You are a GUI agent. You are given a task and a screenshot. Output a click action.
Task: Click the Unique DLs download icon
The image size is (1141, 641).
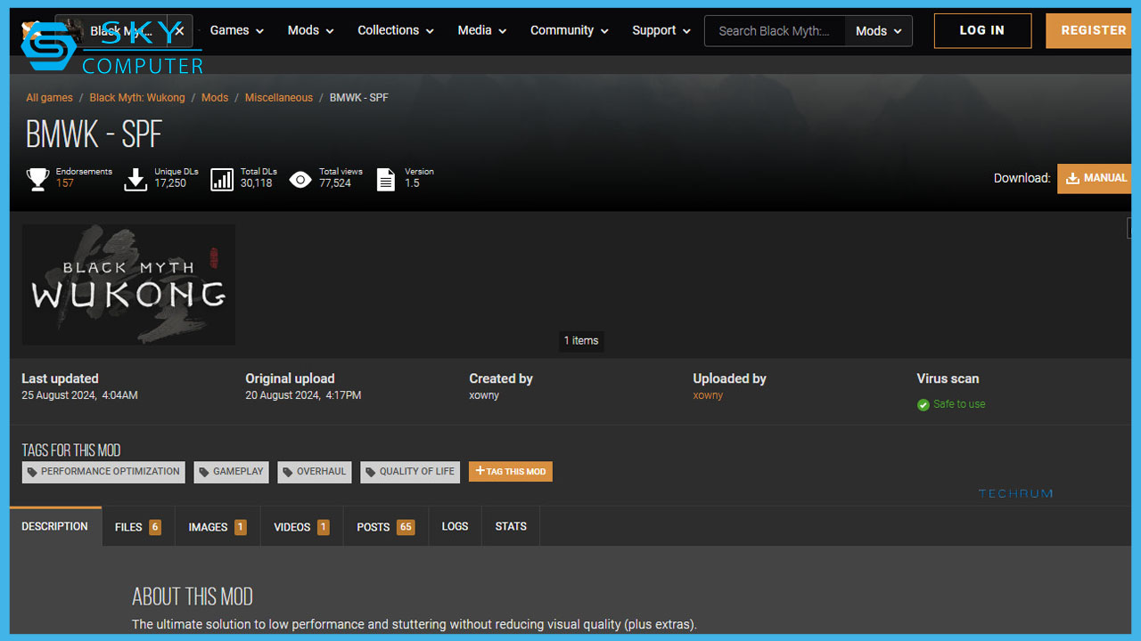pos(135,179)
